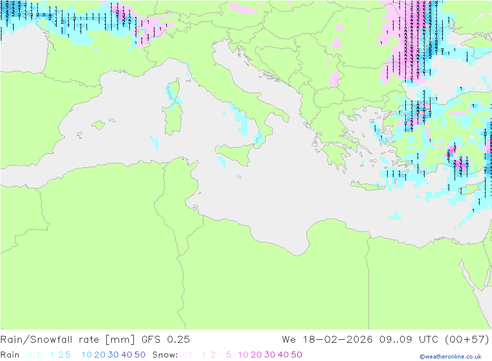Click the Rain legend value 30

pyautogui.click(x=113, y=355)
